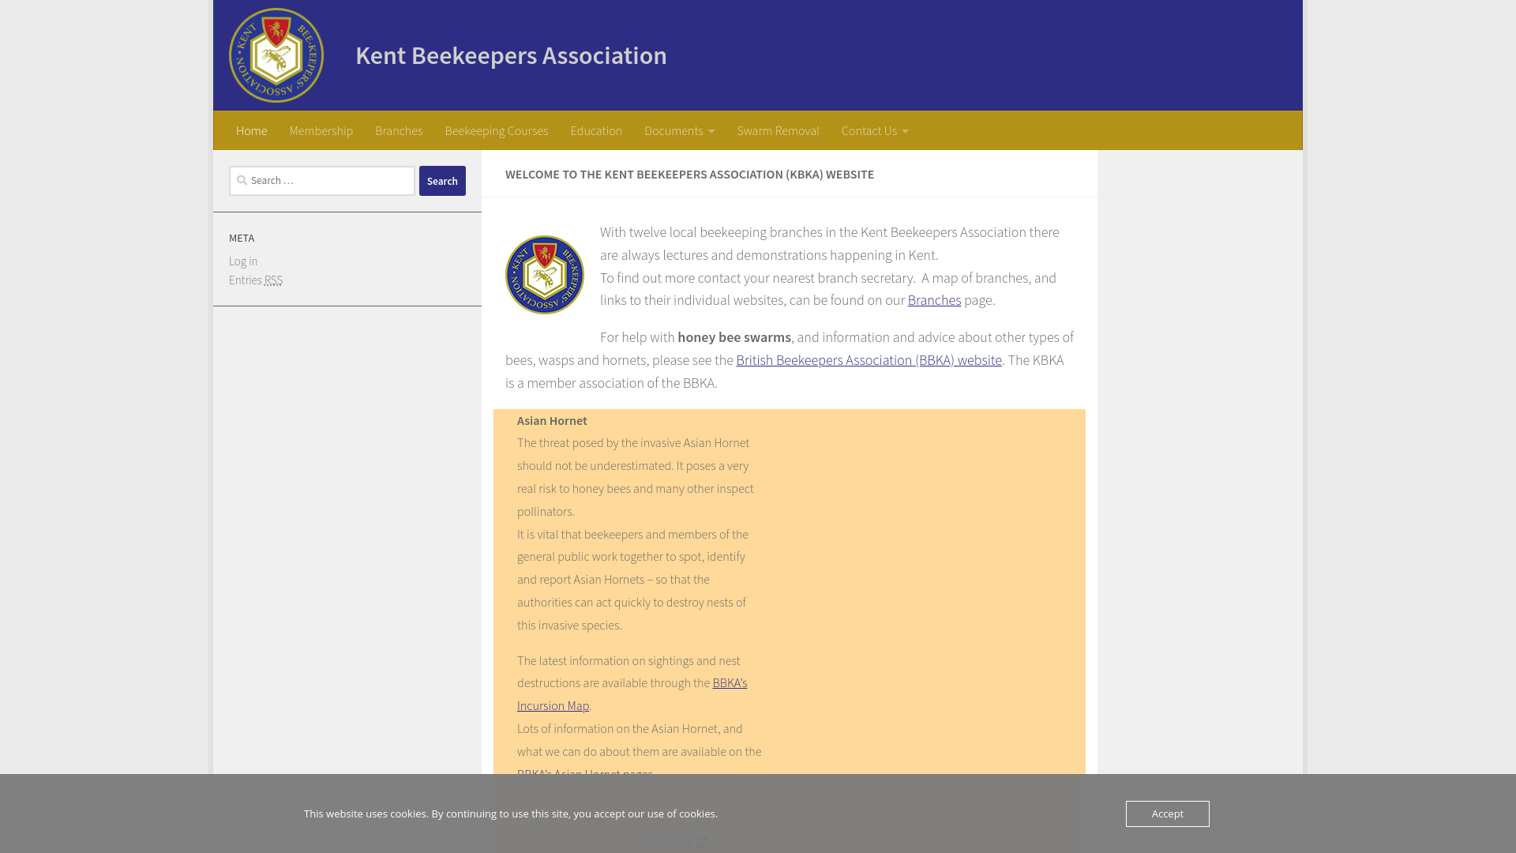1516x853 pixels.
Task: Open the Branches menu item in the navigation bar
Action: pos(399,130)
